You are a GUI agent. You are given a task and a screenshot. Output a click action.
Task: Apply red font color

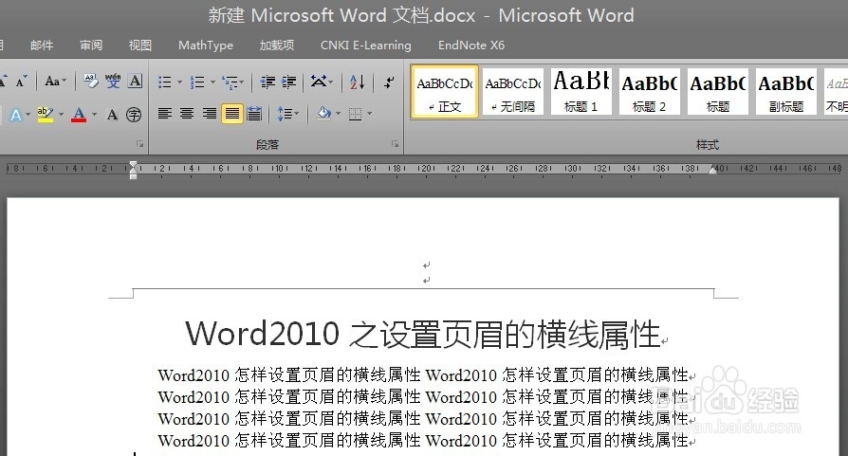pos(79,115)
